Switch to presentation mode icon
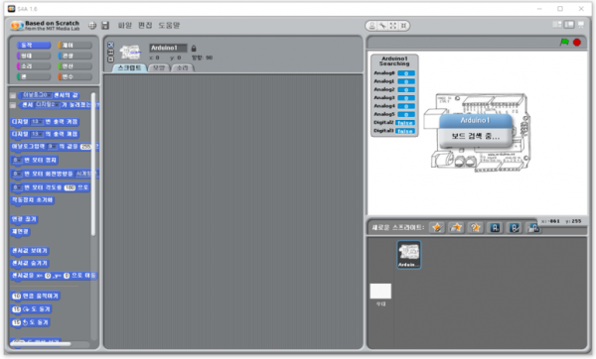Image resolution: width=596 pixels, height=359 pixels. (x=581, y=25)
